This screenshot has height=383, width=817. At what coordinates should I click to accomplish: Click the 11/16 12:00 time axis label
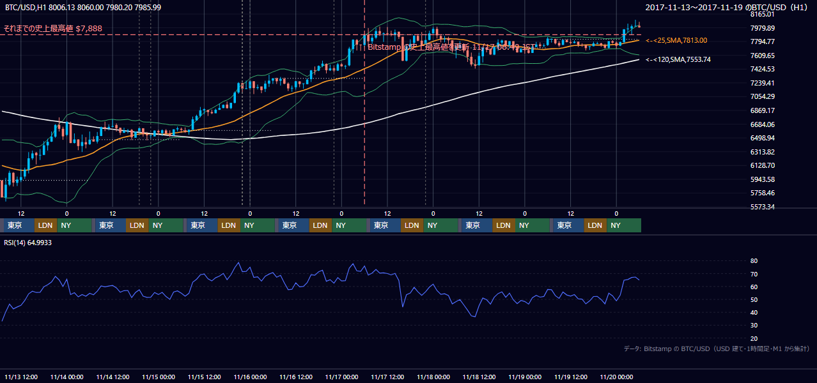(x=296, y=377)
